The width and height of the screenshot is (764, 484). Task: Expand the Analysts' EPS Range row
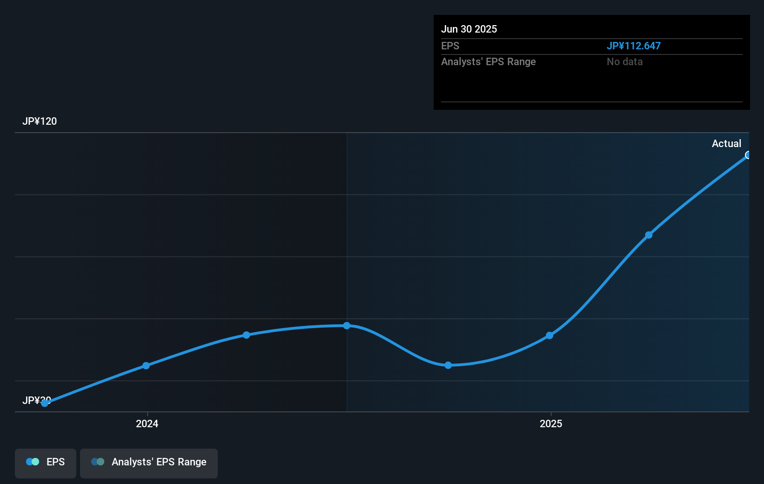tap(488, 61)
